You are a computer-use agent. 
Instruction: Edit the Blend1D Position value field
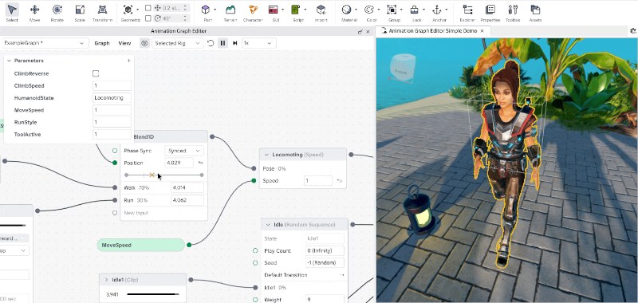[179, 163]
